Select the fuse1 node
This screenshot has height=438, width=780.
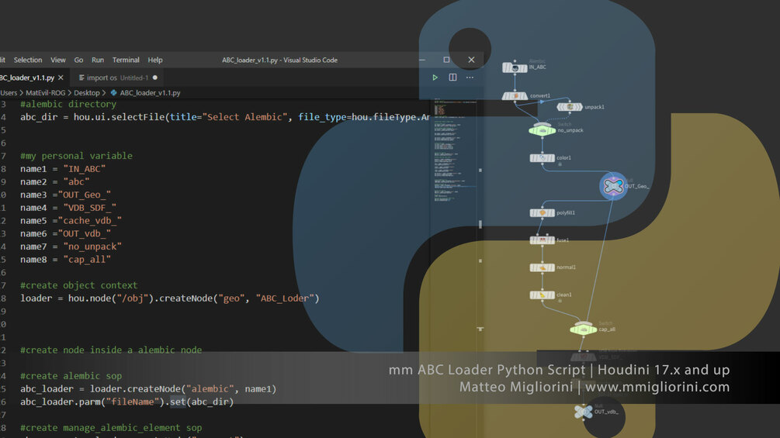coord(543,240)
